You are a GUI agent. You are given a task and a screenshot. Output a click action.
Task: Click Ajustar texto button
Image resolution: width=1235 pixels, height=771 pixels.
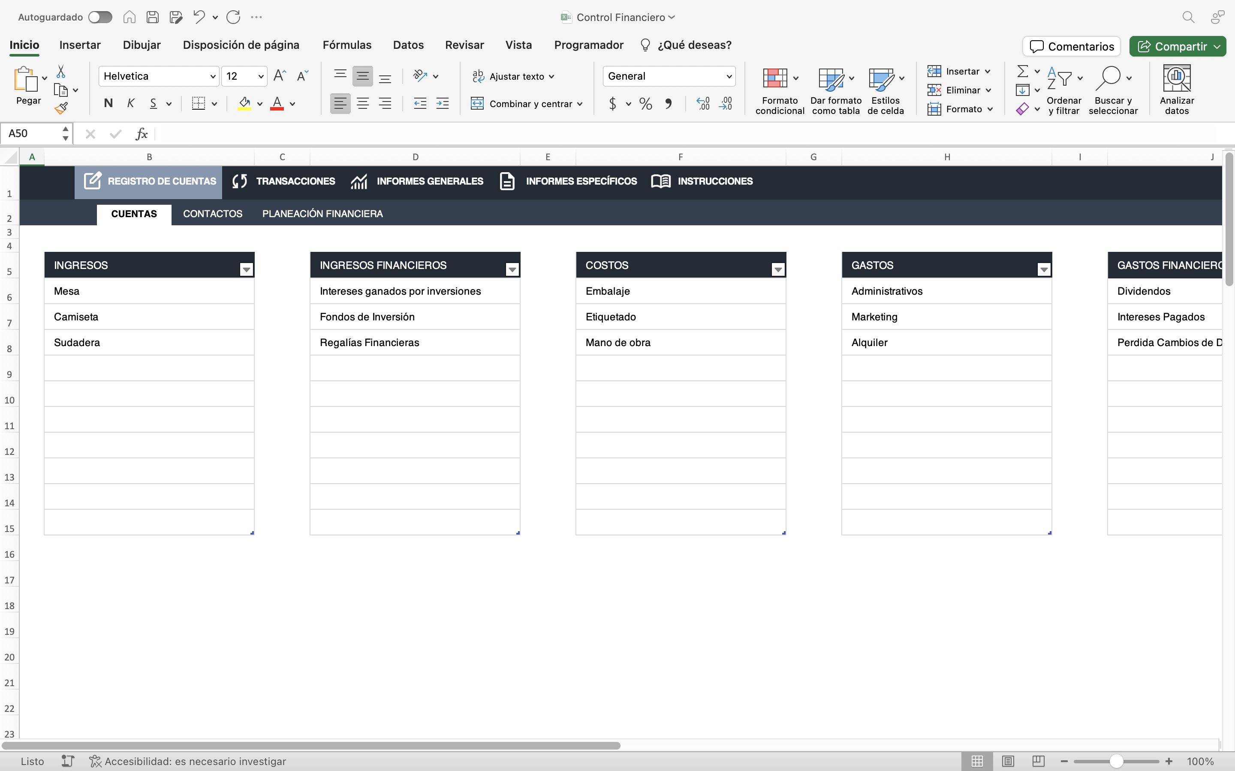click(513, 76)
